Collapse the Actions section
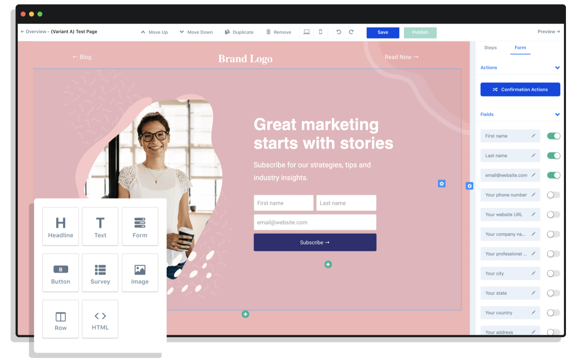Image resolution: width=576 pixels, height=361 pixels. pos(557,68)
